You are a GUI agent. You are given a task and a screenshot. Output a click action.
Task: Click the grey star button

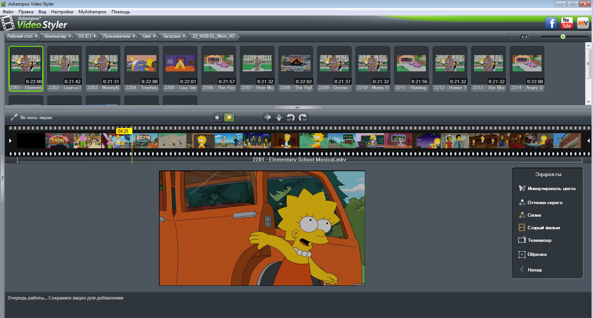point(218,118)
